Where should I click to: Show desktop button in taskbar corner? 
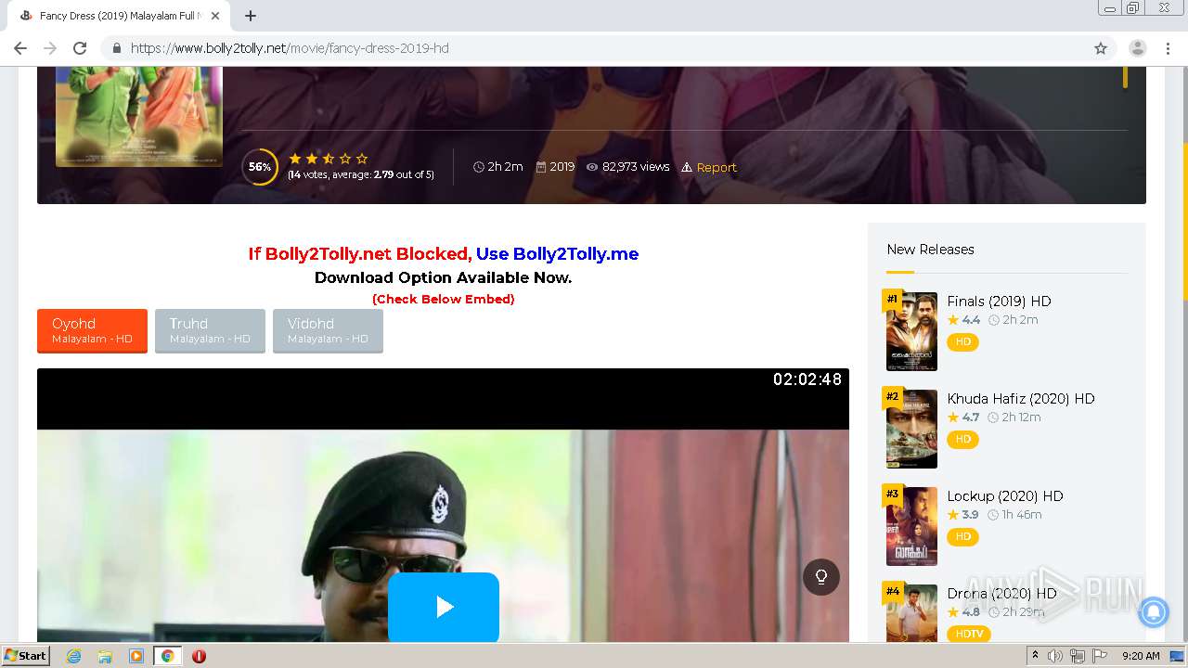1177,656
